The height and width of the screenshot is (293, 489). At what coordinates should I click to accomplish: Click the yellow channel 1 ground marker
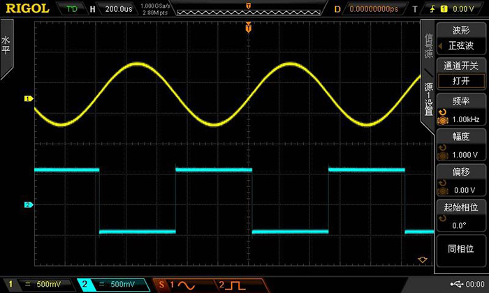click(x=29, y=99)
